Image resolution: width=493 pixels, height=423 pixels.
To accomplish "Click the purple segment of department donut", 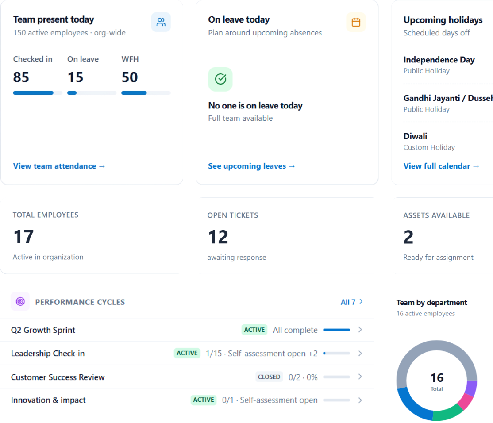I will 472,388.
